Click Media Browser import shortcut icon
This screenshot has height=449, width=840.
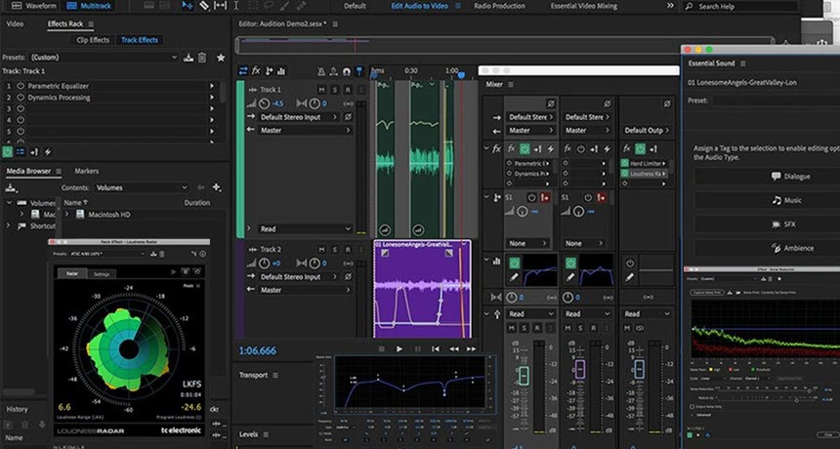click(x=10, y=187)
